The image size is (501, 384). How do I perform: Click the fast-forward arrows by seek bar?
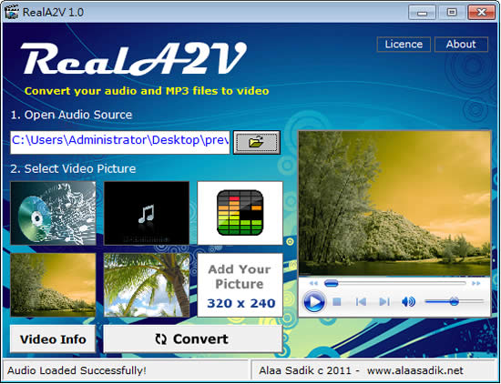pos(476,283)
